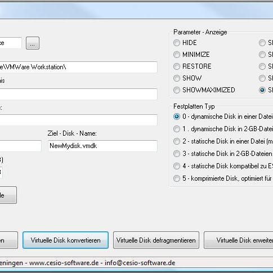Click the browse button with three dots
273x273 pixels.
tap(33, 43)
